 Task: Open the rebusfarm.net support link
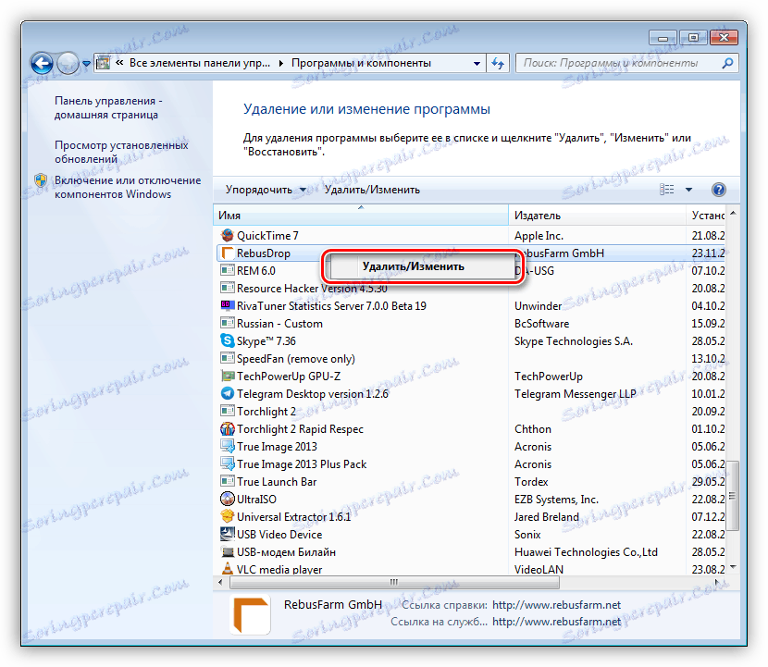pos(556,622)
